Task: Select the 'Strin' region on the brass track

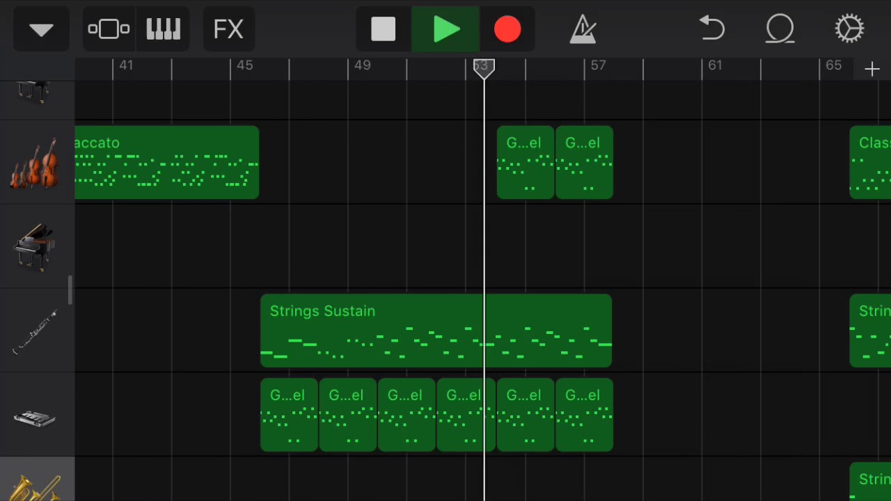Action: point(870,482)
